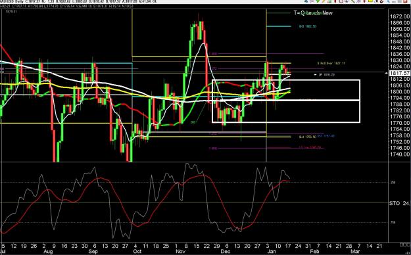Click the Mar month label on time axis
The height and width of the screenshot is (255, 411).
coord(355,252)
